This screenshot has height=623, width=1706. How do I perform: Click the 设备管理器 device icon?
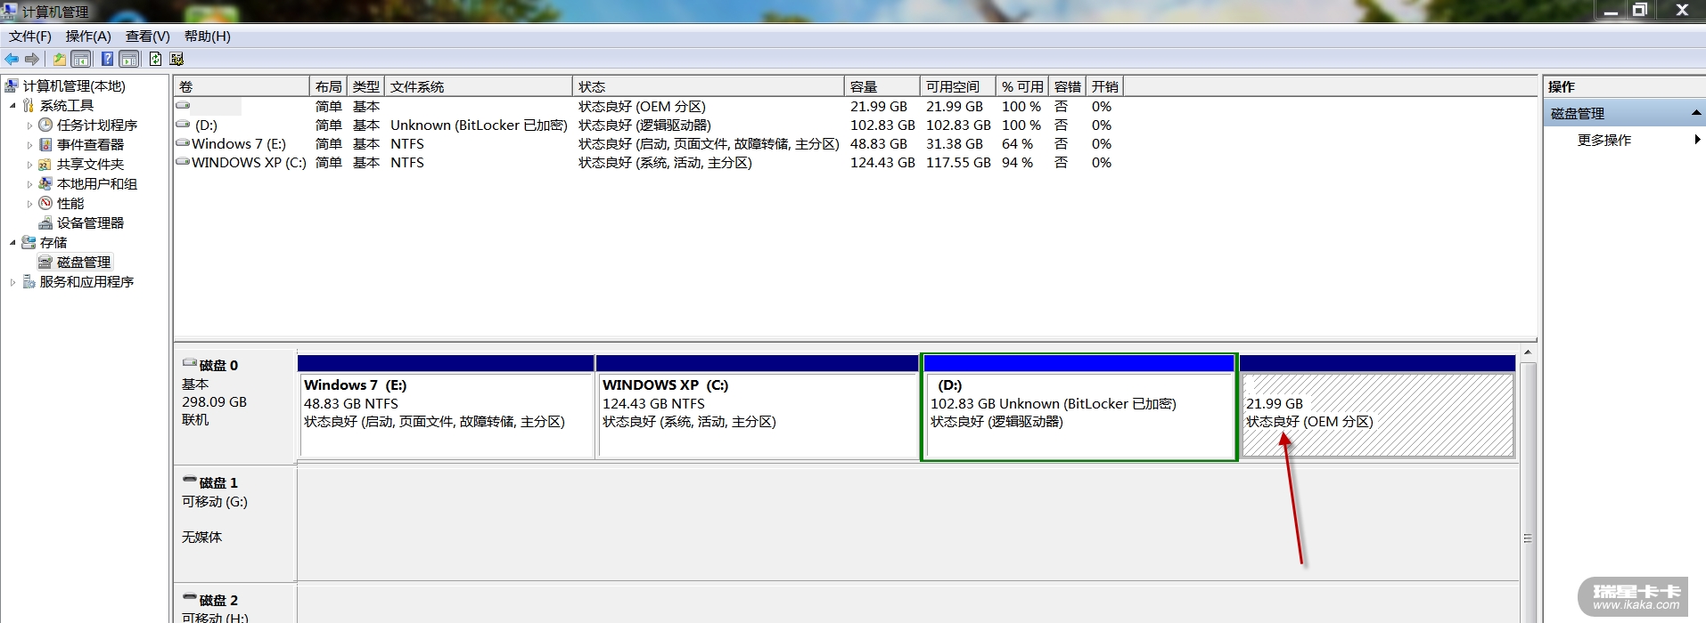coord(45,222)
